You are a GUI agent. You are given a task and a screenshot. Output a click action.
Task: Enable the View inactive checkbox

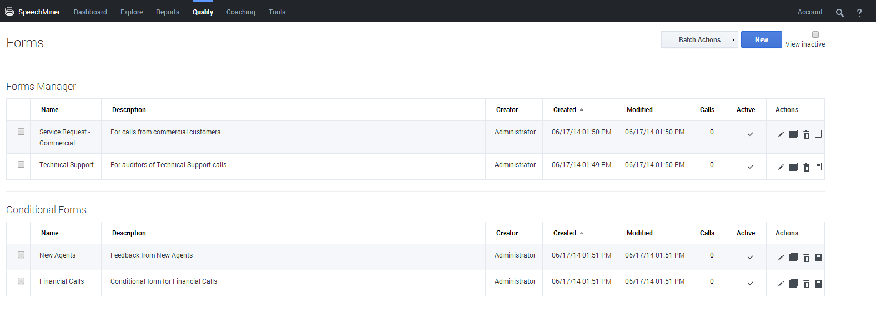coord(815,34)
